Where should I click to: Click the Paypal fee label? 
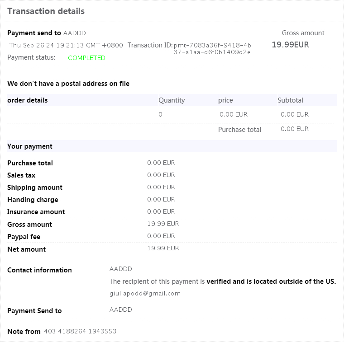24,237
